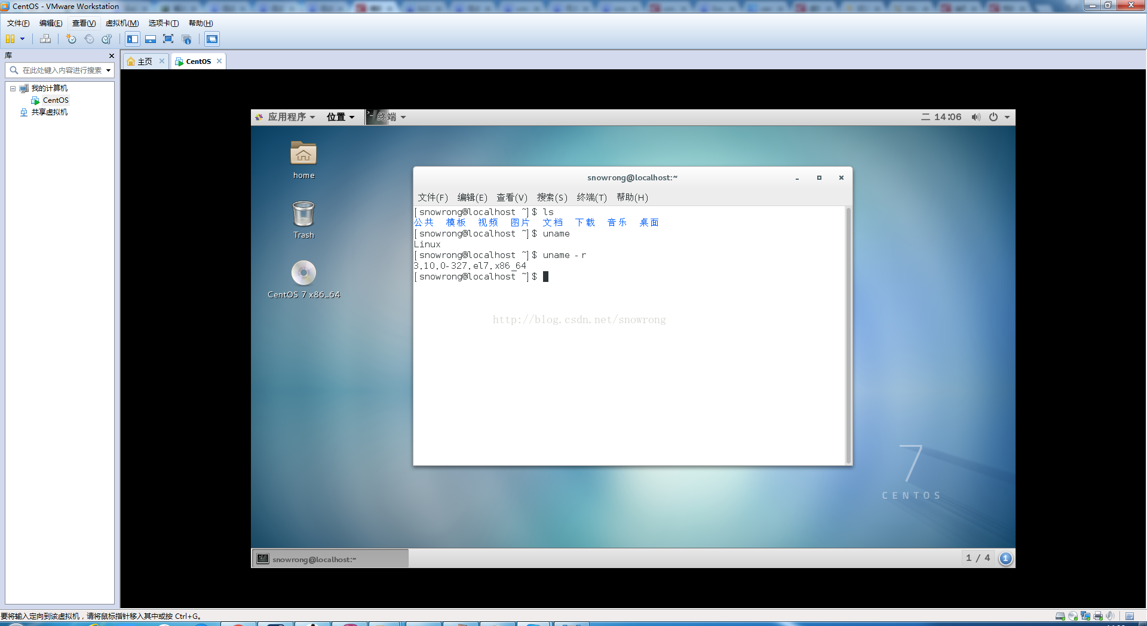Click the 桌面 directory name in ls output
Image resolution: width=1147 pixels, height=626 pixels.
click(x=649, y=223)
